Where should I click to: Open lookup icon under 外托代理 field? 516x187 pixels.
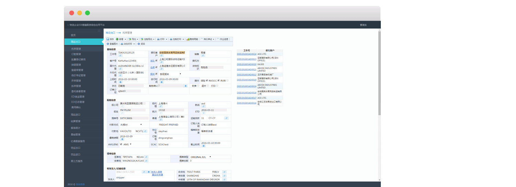[120, 75]
